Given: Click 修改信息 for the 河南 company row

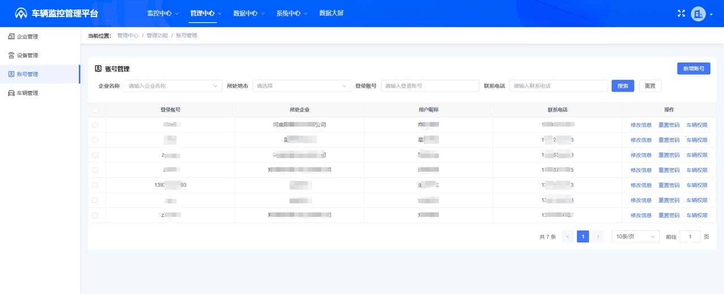Looking at the screenshot, I should (641, 125).
